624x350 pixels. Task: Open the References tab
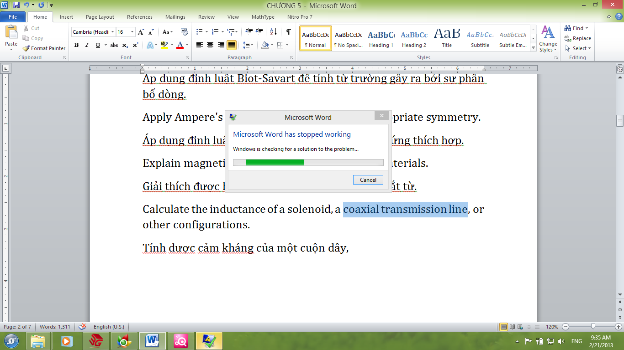140,17
